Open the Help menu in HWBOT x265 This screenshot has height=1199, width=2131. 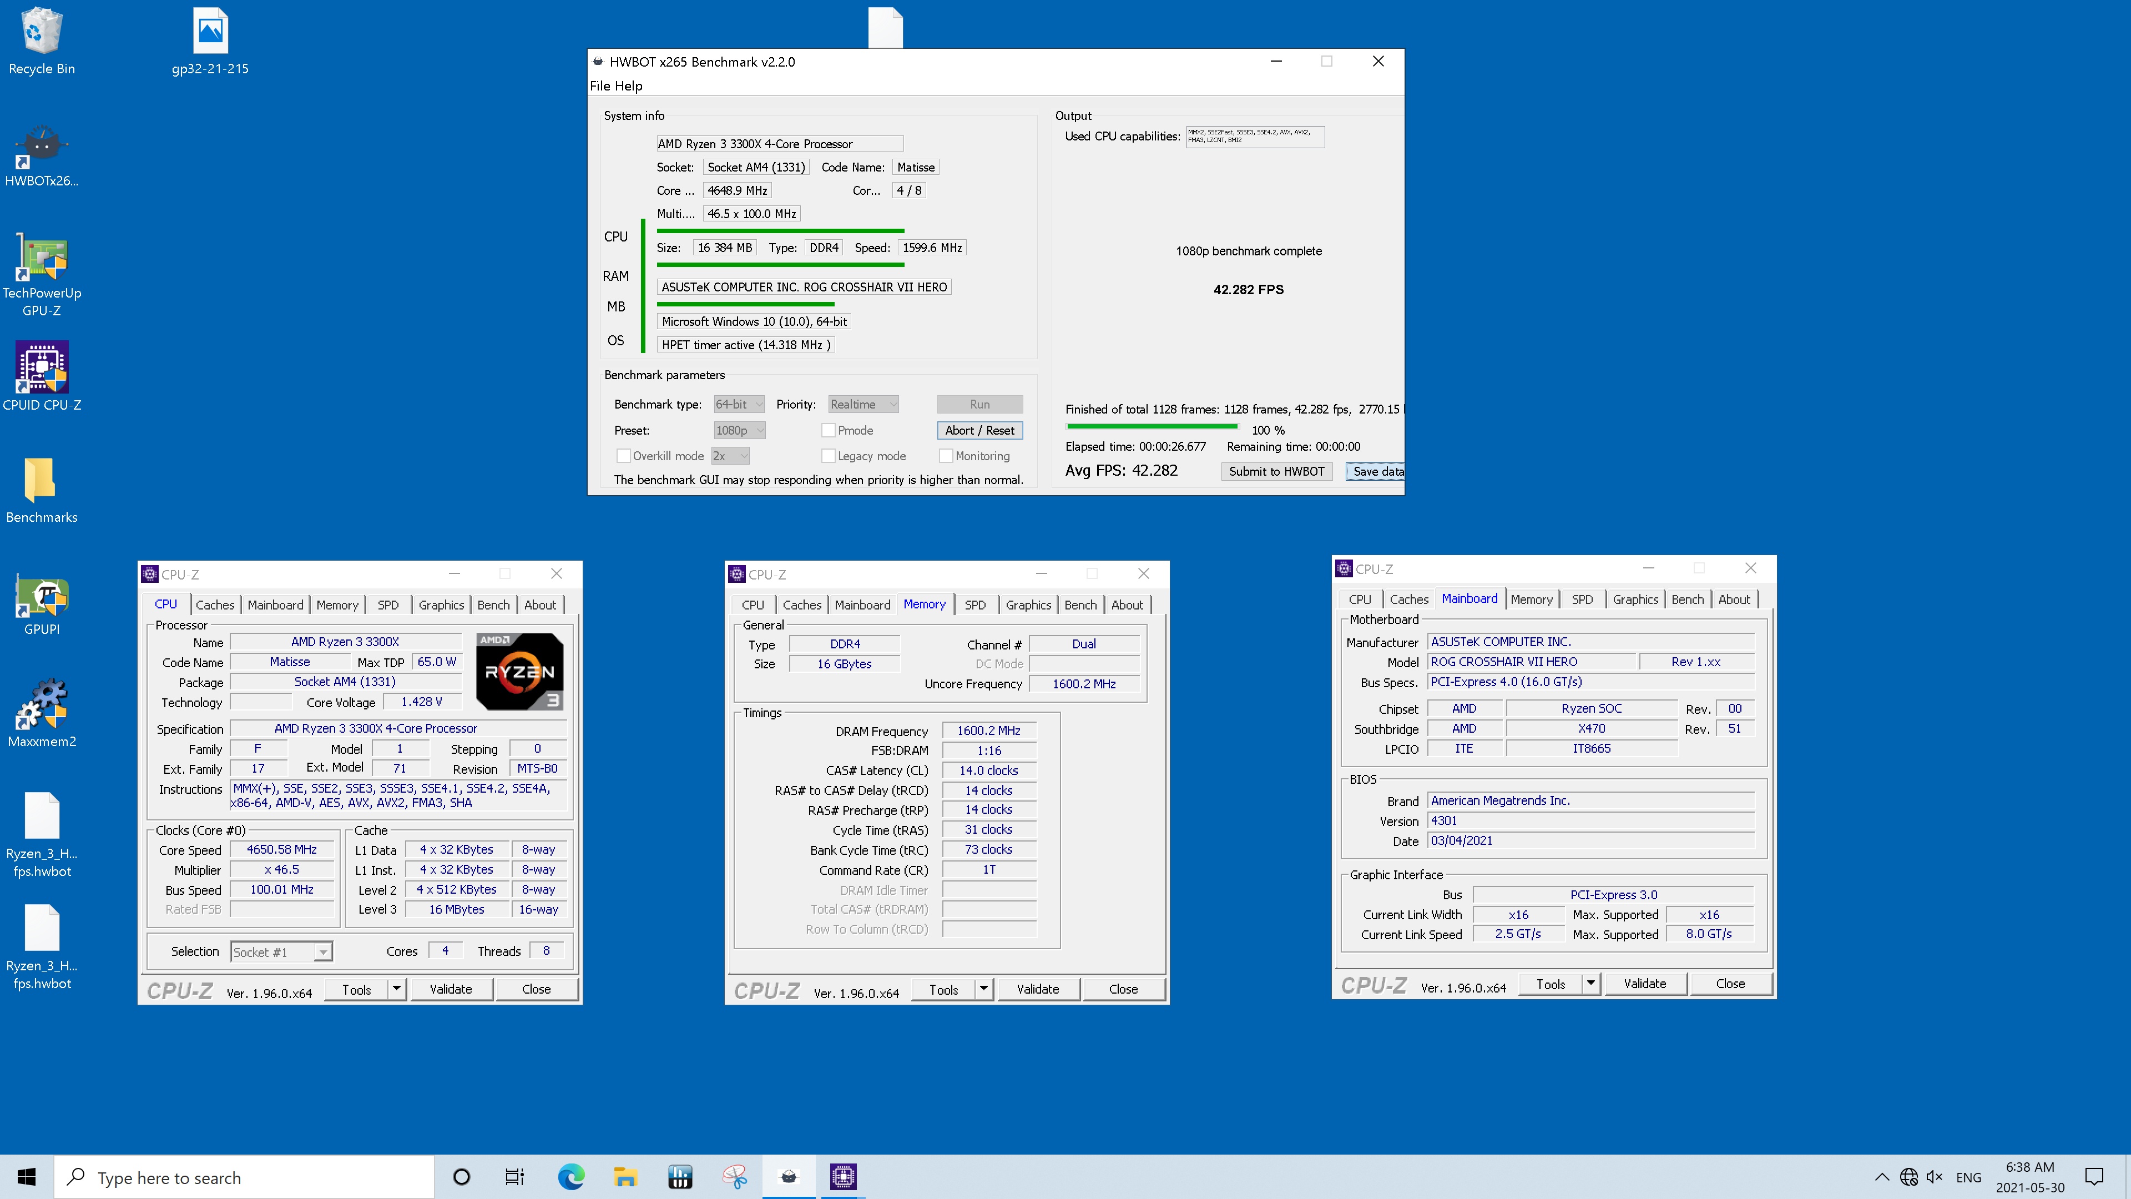click(628, 86)
